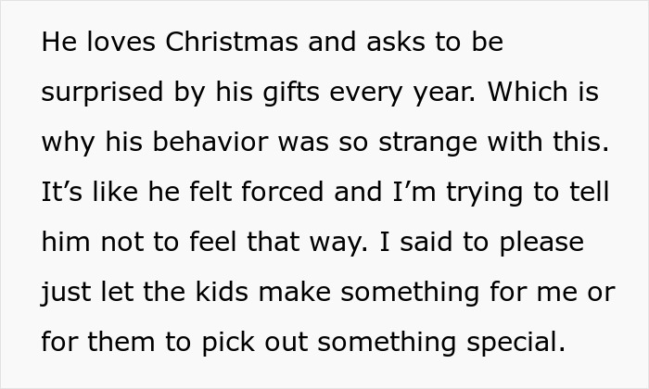Image resolution: width=649 pixels, height=389 pixels.
Task: Click on the word "gifts"
Action: click(291, 93)
